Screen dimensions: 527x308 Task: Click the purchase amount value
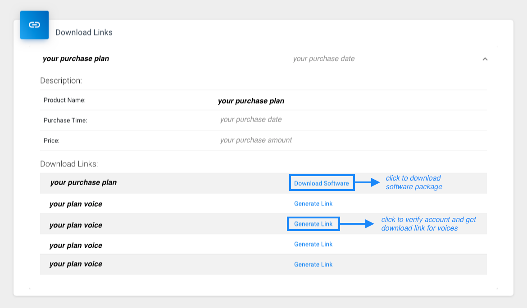click(x=256, y=140)
